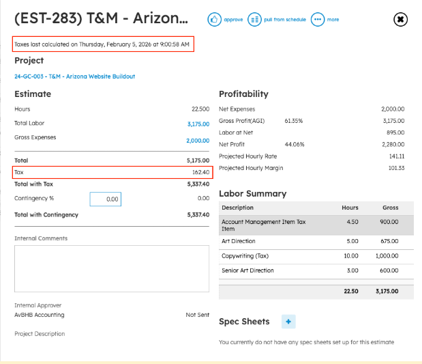Close the estimate dialog with X icon
Viewport: 422px width, 364px height.
(x=400, y=19)
